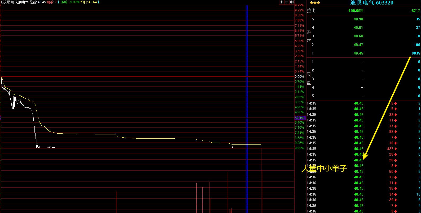Click the 卖盘 label
421x213 pixels.
coord(309,36)
